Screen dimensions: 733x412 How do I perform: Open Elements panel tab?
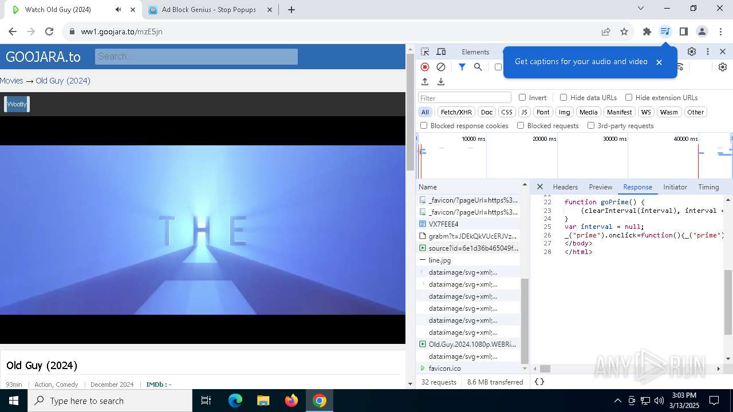(475, 51)
